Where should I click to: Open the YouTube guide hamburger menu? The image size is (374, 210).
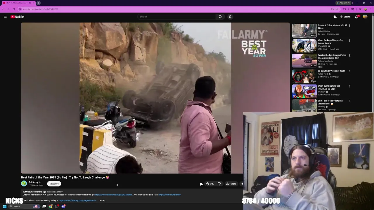5,17
